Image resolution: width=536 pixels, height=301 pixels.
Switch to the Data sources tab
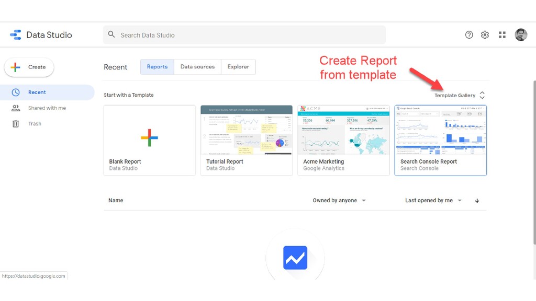pyautogui.click(x=197, y=67)
